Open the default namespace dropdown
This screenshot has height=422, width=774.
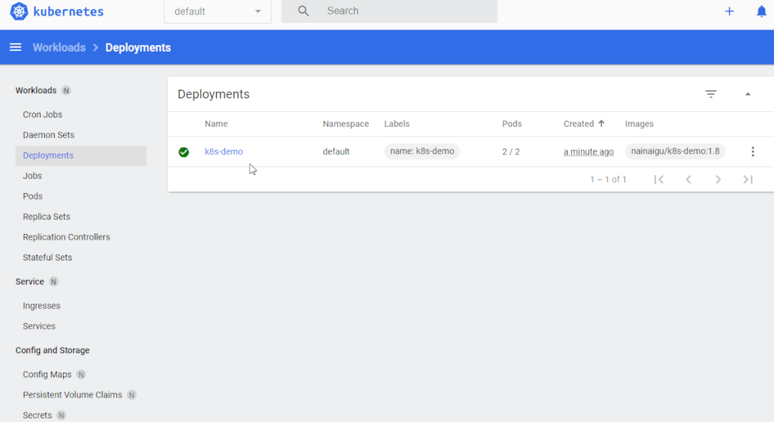[217, 11]
